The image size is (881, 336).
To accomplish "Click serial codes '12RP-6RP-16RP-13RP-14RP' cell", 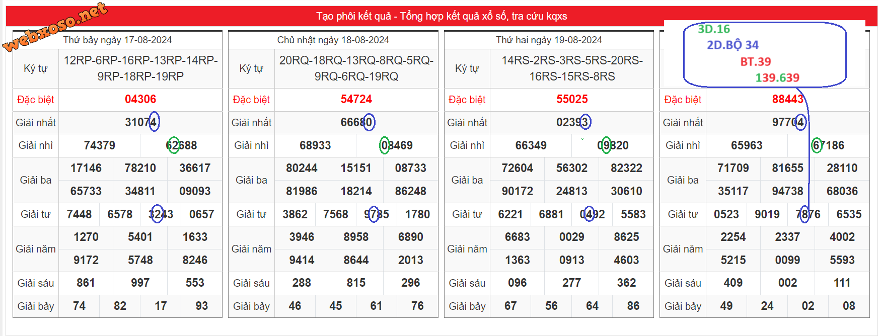I will click(x=140, y=68).
